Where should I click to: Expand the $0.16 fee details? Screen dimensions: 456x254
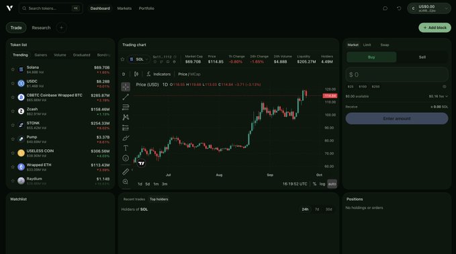pos(439,96)
